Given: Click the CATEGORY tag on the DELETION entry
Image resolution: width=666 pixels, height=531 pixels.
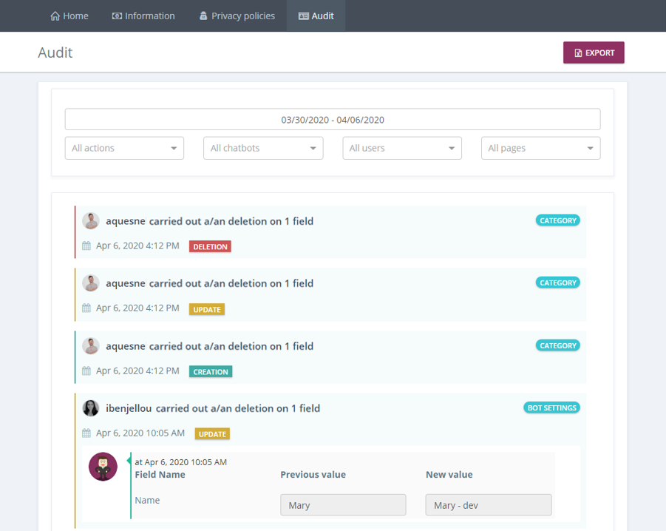Looking at the screenshot, I should coord(557,220).
